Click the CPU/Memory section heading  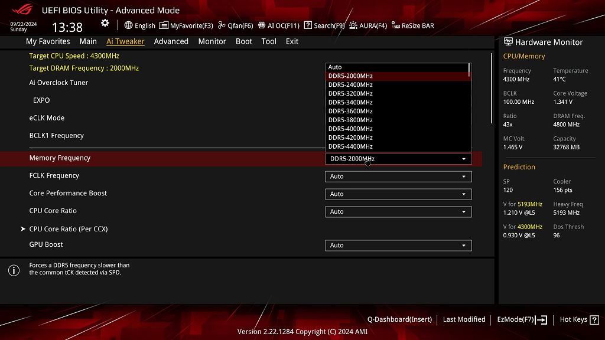[524, 56]
